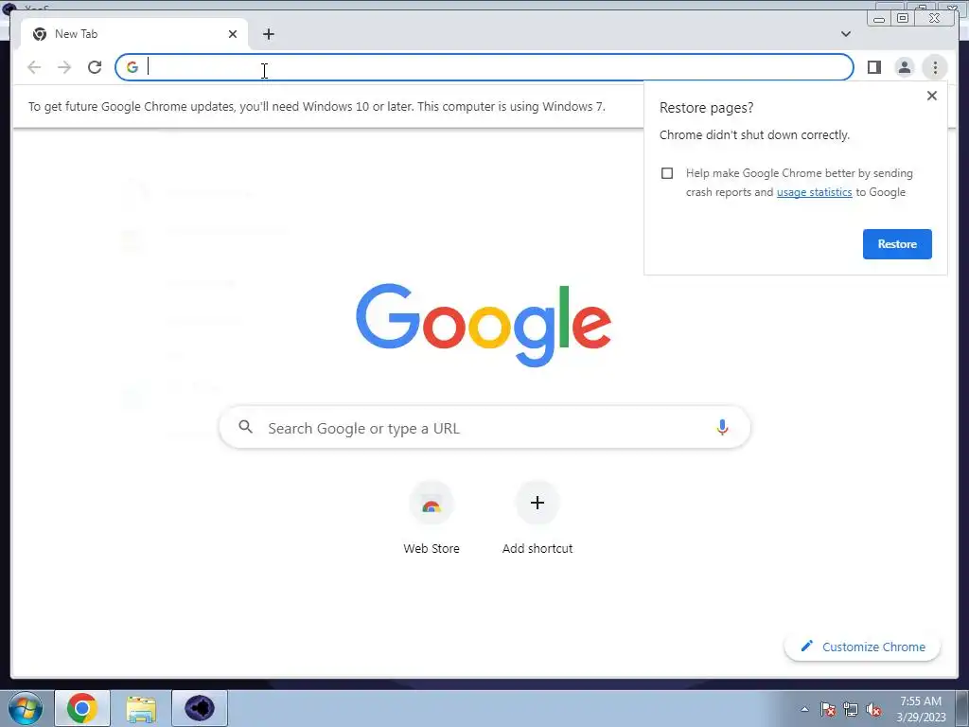Focus the Chrome address bar
Image resolution: width=969 pixels, height=727 pixels.
[484, 67]
